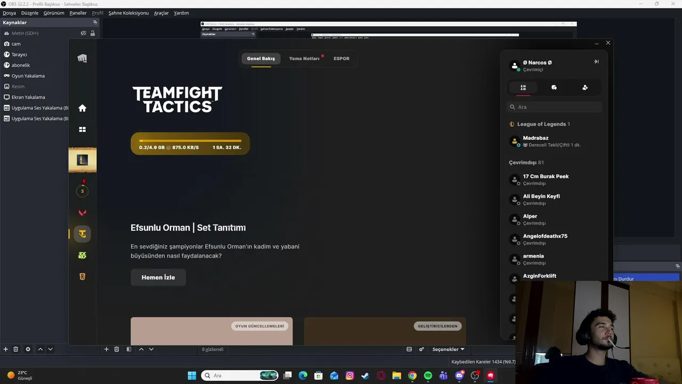The width and height of the screenshot is (682, 384).
Task: Select friend Angelofdeathx75
Action: pyautogui.click(x=554, y=239)
